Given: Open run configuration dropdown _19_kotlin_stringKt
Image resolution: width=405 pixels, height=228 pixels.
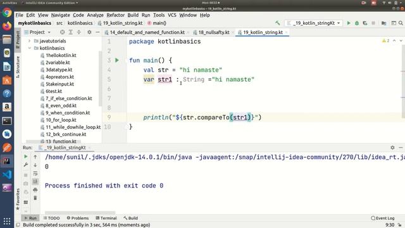Looking at the screenshot, I should pyautogui.click(x=314, y=23).
